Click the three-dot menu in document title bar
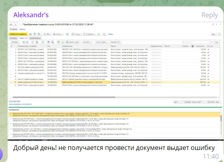The width and height of the screenshot is (224, 162). coord(217,24)
